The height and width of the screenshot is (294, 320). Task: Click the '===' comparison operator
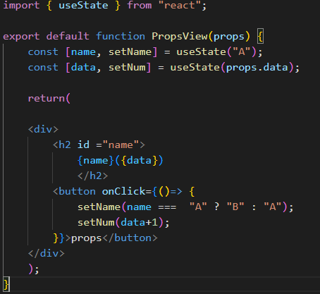[167, 207]
